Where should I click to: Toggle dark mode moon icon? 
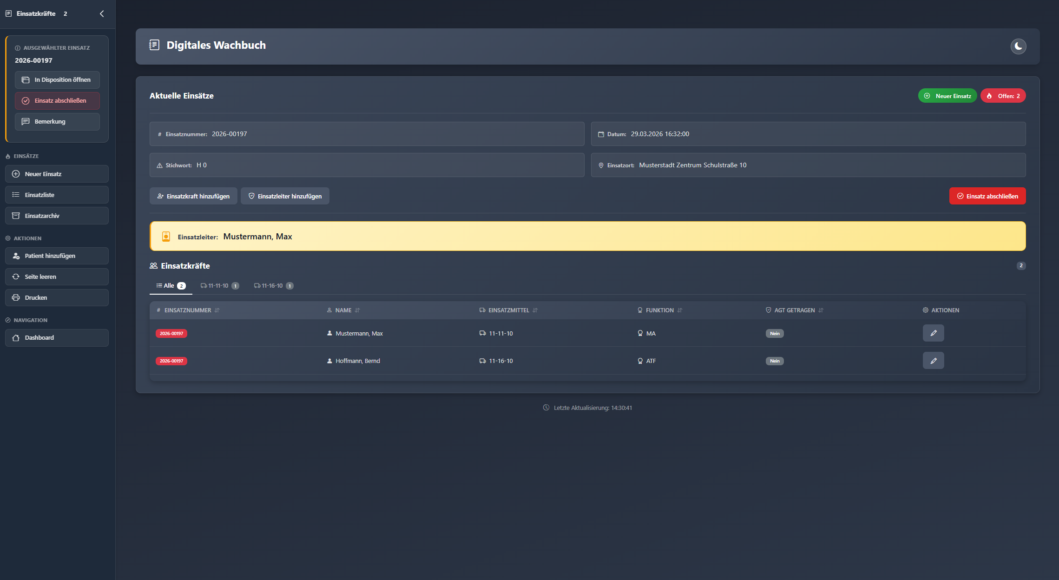pos(1018,46)
